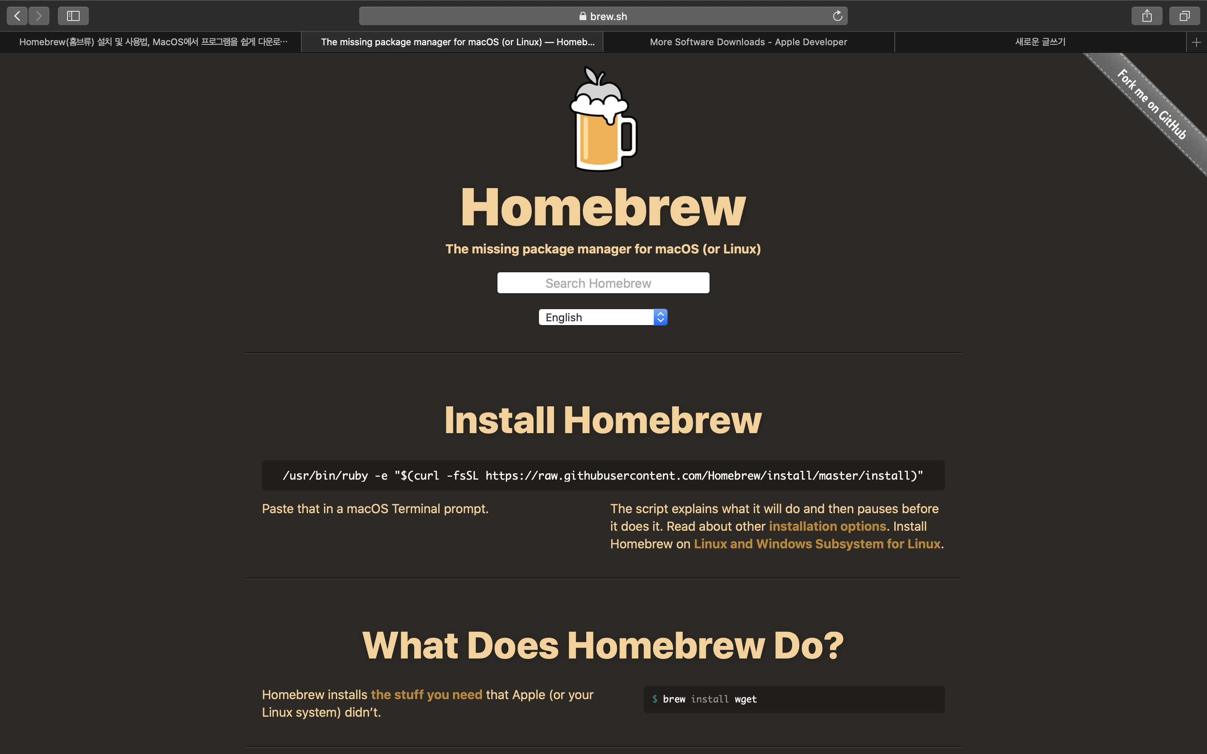Screen dimensions: 1207x754
Task: Open Linux and Windows Subsystem link
Action: click(817, 544)
